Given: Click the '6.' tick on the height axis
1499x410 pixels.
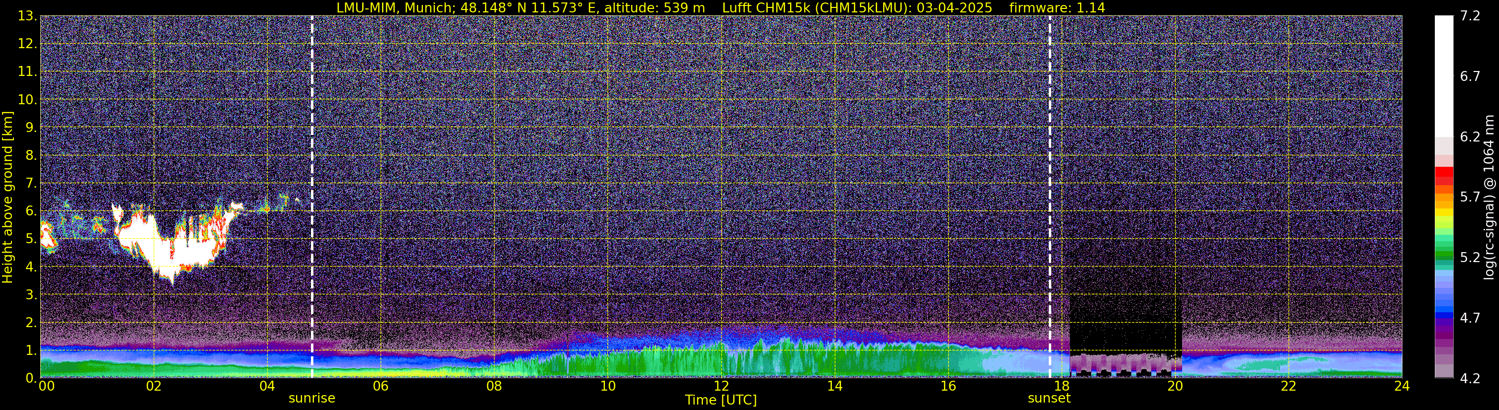Looking at the screenshot, I should pyautogui.click(x=31, y=211).
